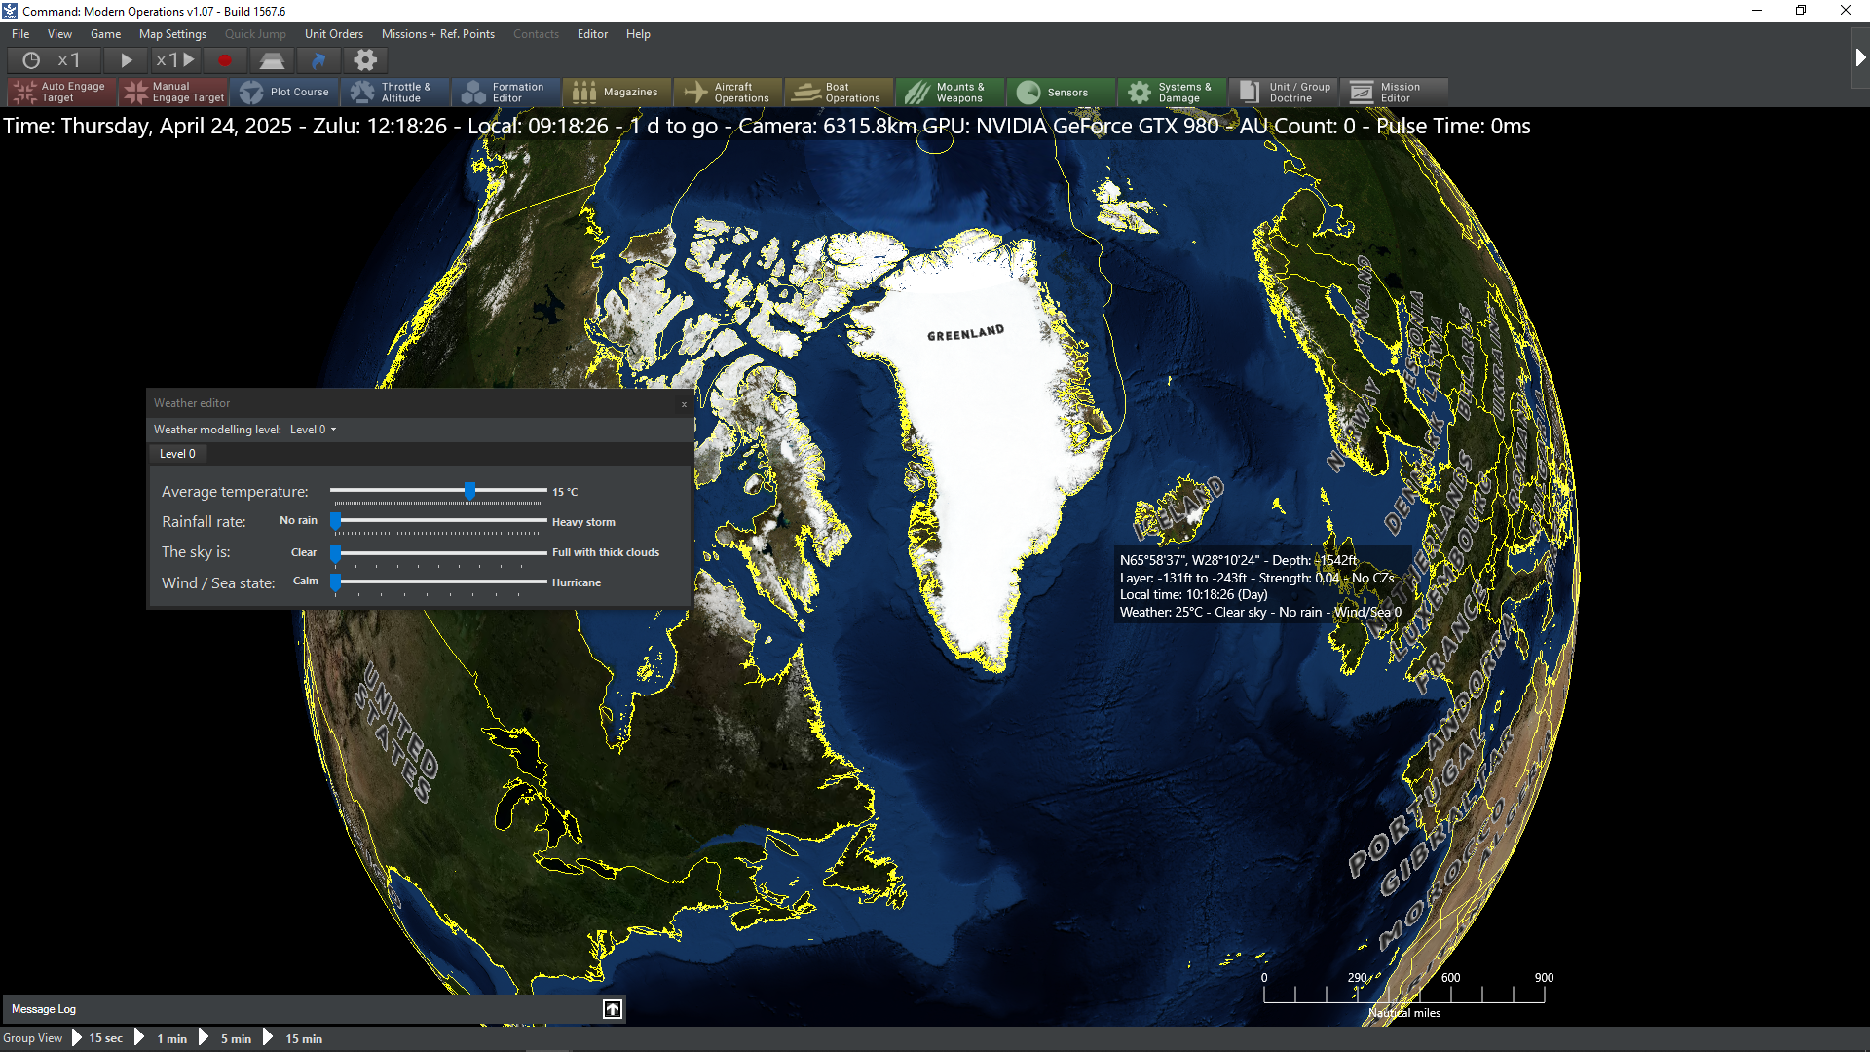
Task: Open Missions + Ref. Points menu
Action: [438, 34]
